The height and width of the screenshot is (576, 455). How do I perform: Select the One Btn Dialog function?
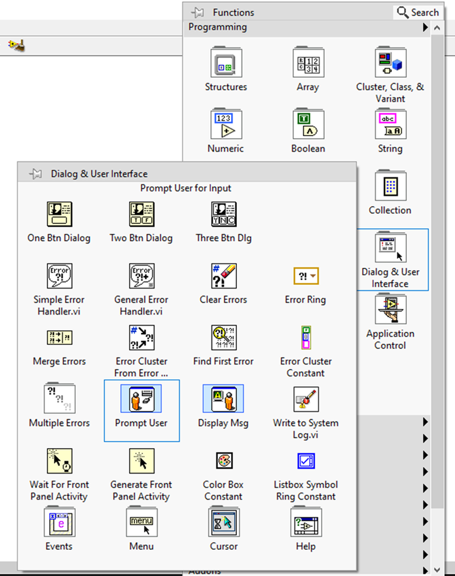(59, 214)
